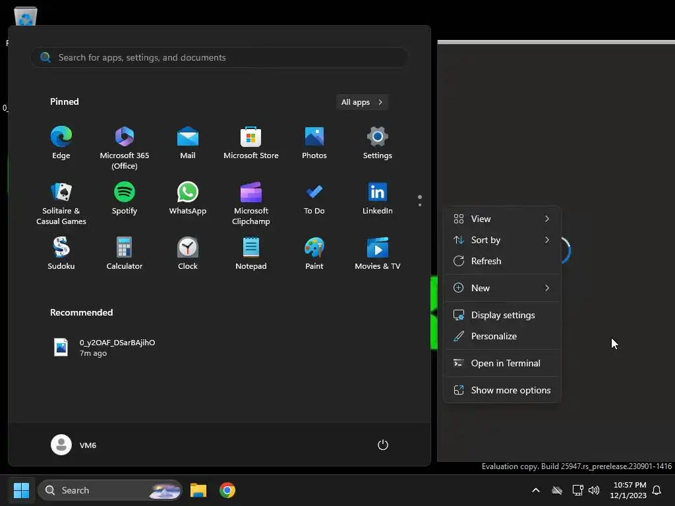Click the All apps button
This screenshot has height=506, width=675.
coord(362,102)
